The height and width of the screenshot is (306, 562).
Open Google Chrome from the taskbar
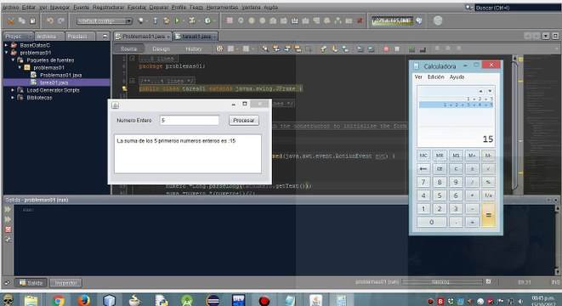58,300
